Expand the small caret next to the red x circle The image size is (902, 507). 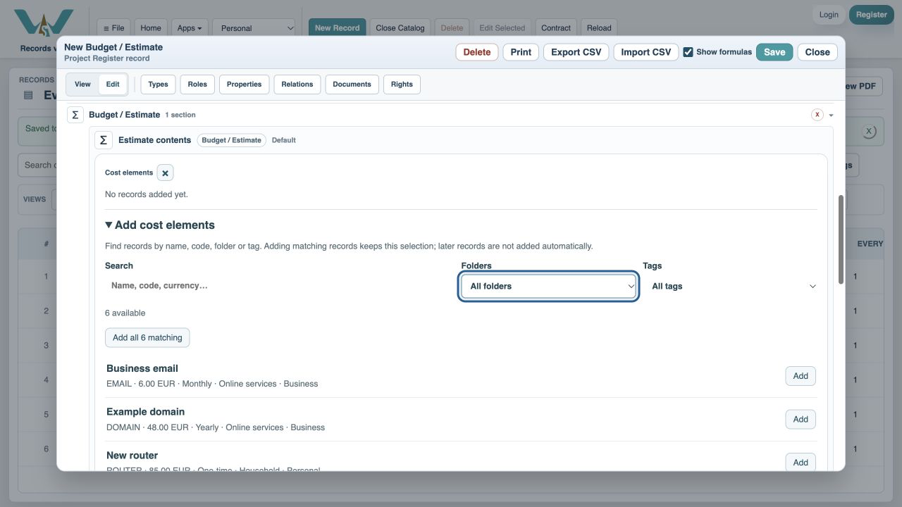pos(832,115)
